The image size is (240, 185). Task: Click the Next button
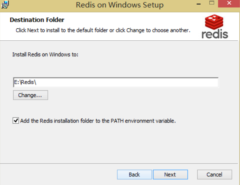point(170,175)
